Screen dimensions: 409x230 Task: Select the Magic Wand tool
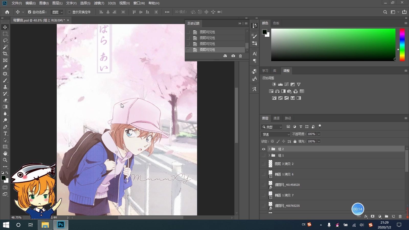point(5,47)
